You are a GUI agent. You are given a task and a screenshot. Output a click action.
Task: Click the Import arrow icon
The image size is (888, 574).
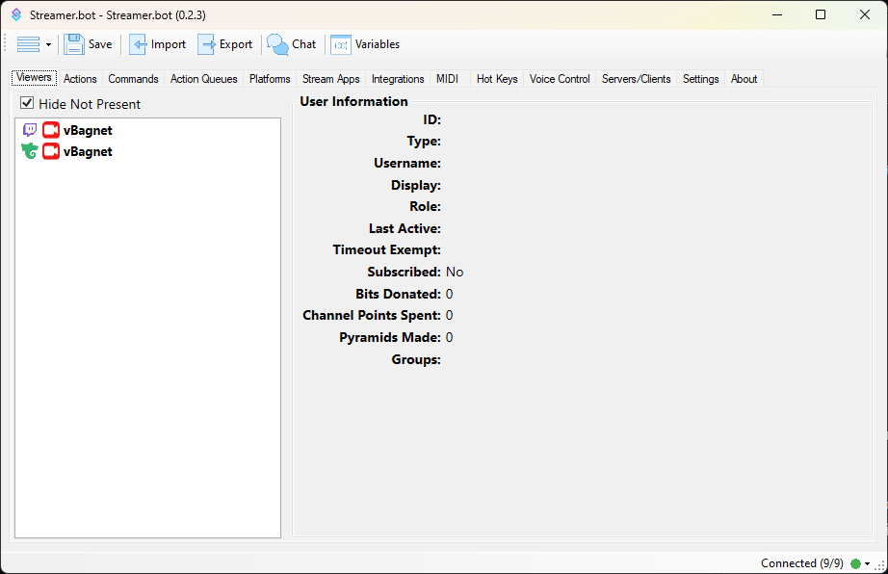[138, 44]
